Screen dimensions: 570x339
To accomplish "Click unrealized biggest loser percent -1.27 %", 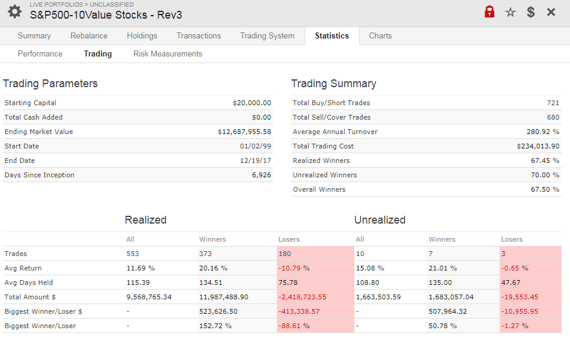I will click(515, 326).
